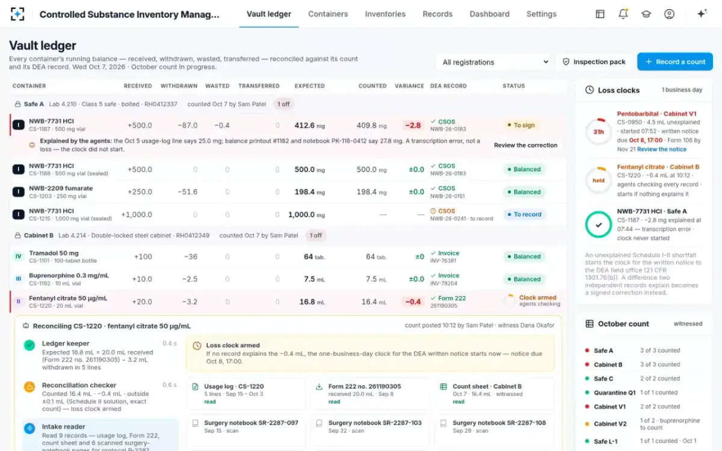Click the held ring for Fentanyl citrate
The width and height of the screenshot is (722, 451).
click(x=599, y=180)
